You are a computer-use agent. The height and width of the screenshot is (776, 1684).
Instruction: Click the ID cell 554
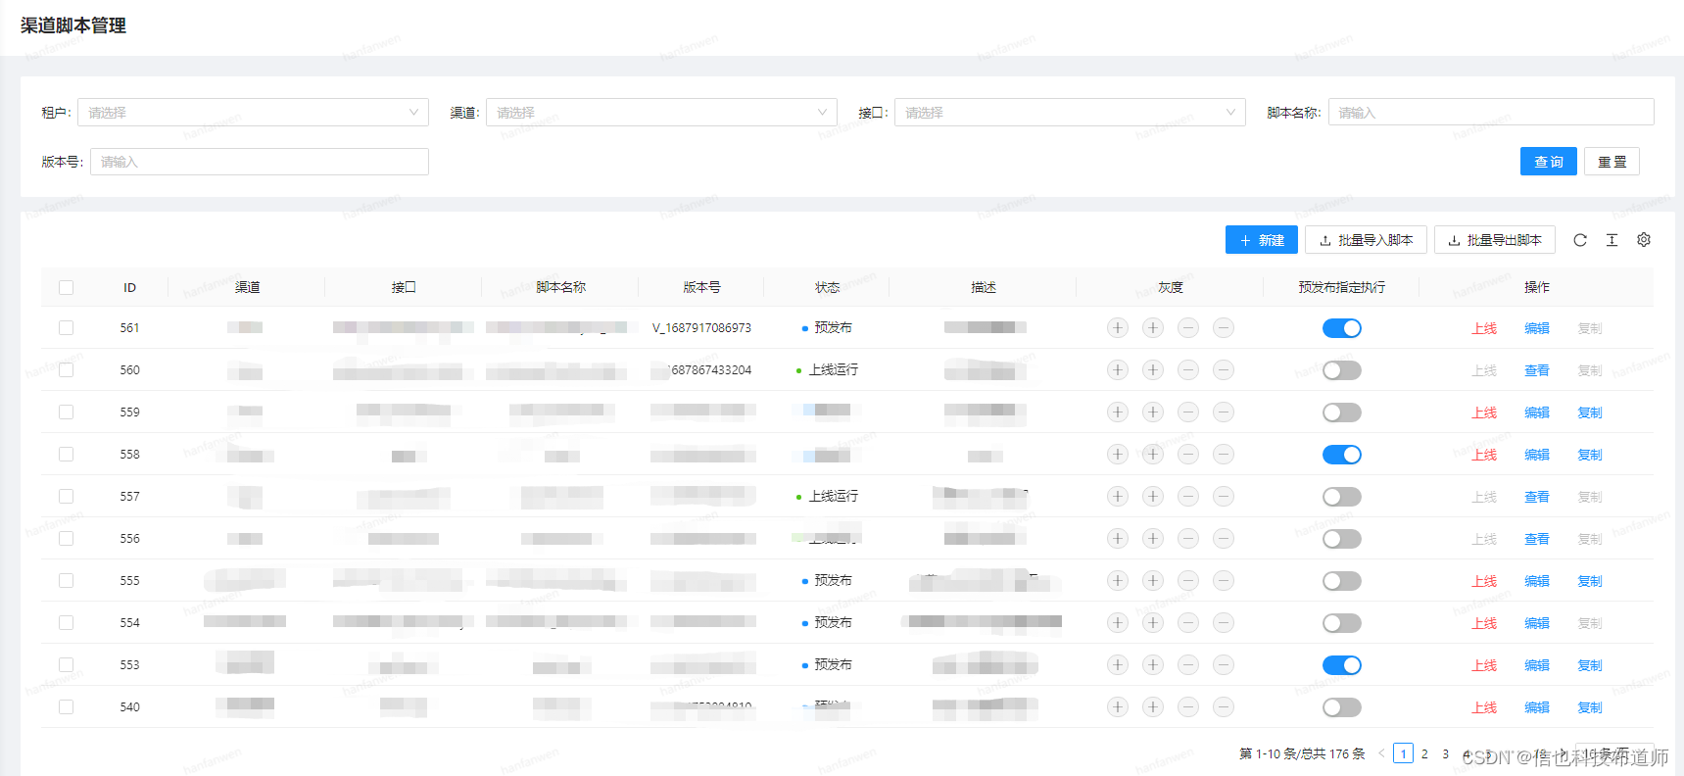[x=129, y=622]
